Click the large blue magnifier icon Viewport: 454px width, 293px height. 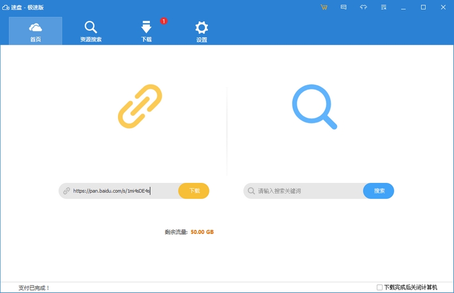pyautogui.click(x=314, y=107)
